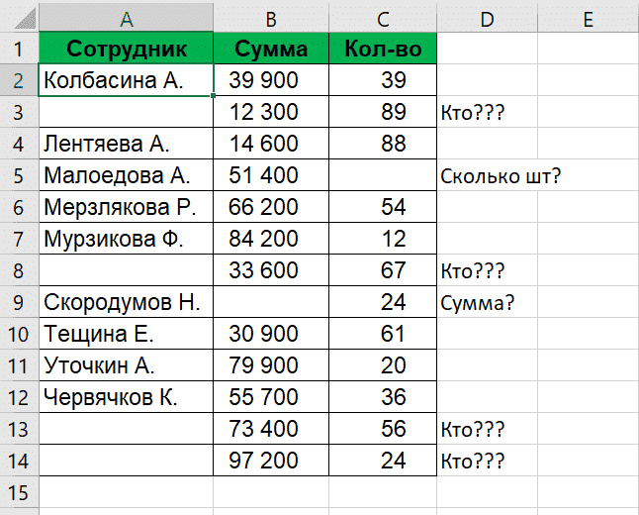Select row 1 header
This screenshot has width=639, height=515.
pos(19,49)
